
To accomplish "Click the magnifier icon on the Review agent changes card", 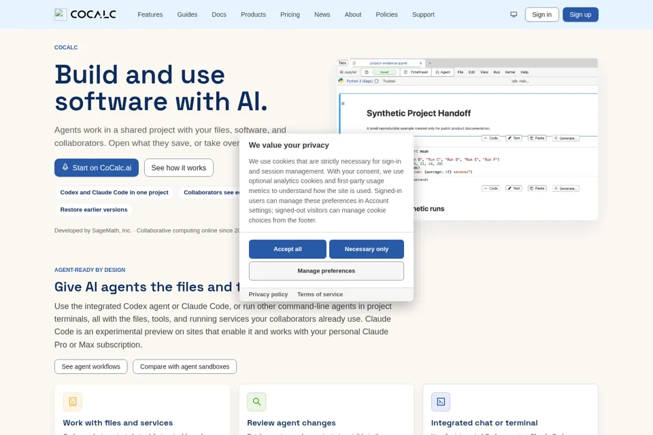I will pos(256,401).
